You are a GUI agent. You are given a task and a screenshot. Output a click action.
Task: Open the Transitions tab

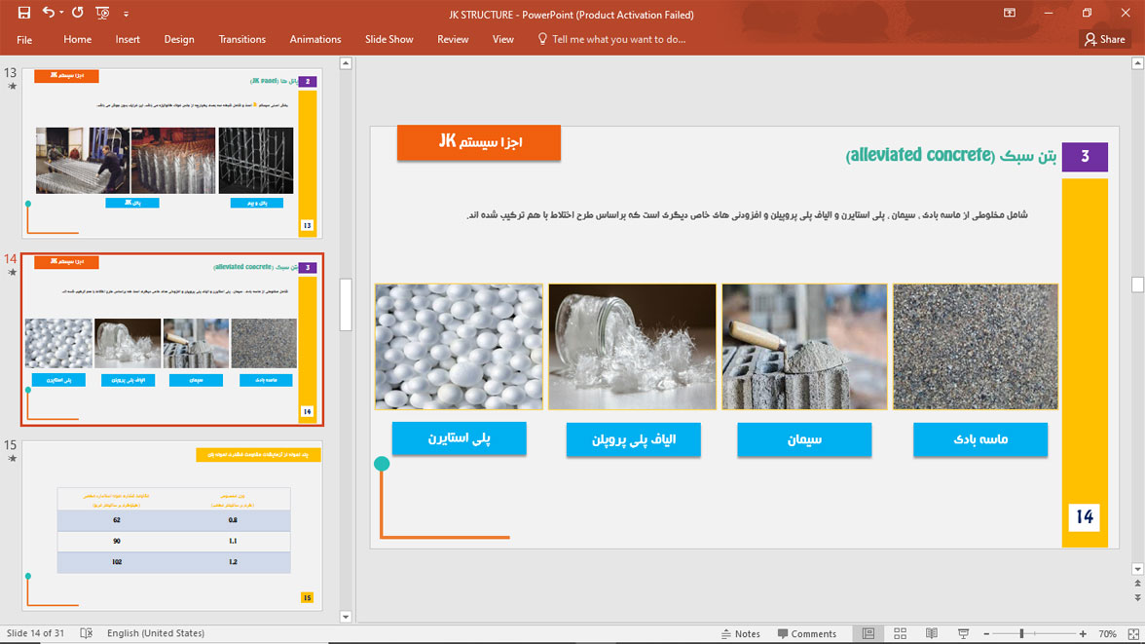241,40
